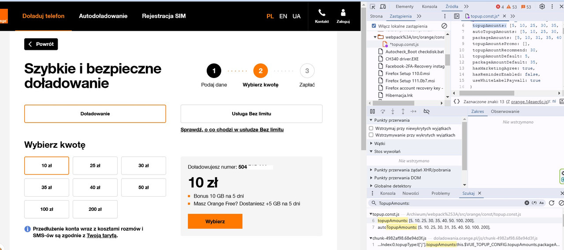Select *topup.const.js file in overrides tree
Viewport: 564px width, 250px height.
coord(405,45)
